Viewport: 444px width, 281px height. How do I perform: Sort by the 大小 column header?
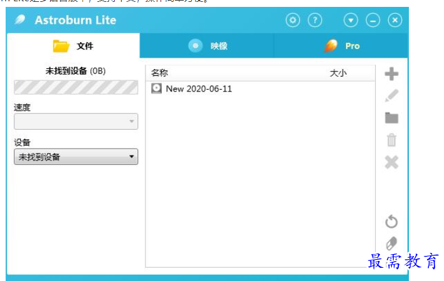(338, 73)
